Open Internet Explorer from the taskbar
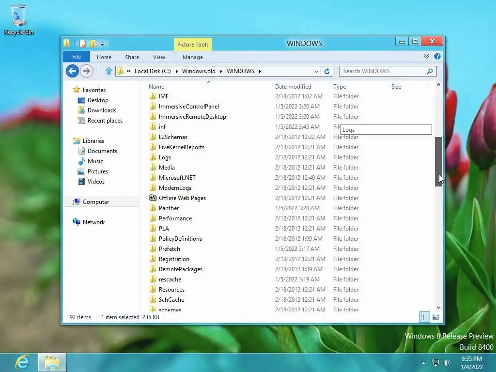This screenshot has height=372, width=496. click(22, 362)
